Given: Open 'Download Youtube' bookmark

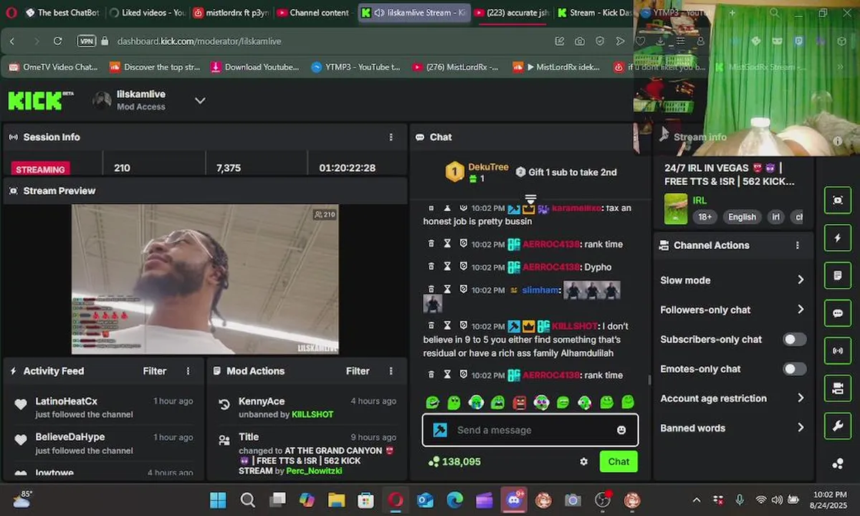Looking at the screenshot, I should coord(255,67).
